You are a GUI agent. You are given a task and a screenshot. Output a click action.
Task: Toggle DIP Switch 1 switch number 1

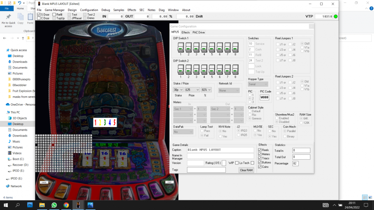(181, 47)
